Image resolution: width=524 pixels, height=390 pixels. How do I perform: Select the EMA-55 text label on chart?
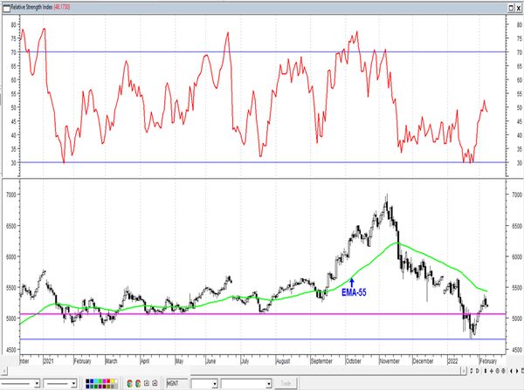pos(354,293)
